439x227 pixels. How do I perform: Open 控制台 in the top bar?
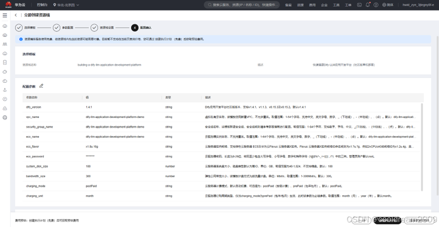[42, 5]
